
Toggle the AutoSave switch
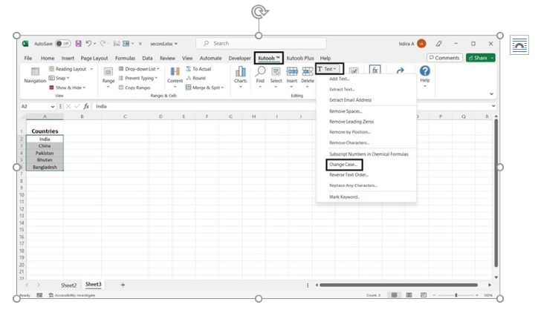[x=62, y=44]
